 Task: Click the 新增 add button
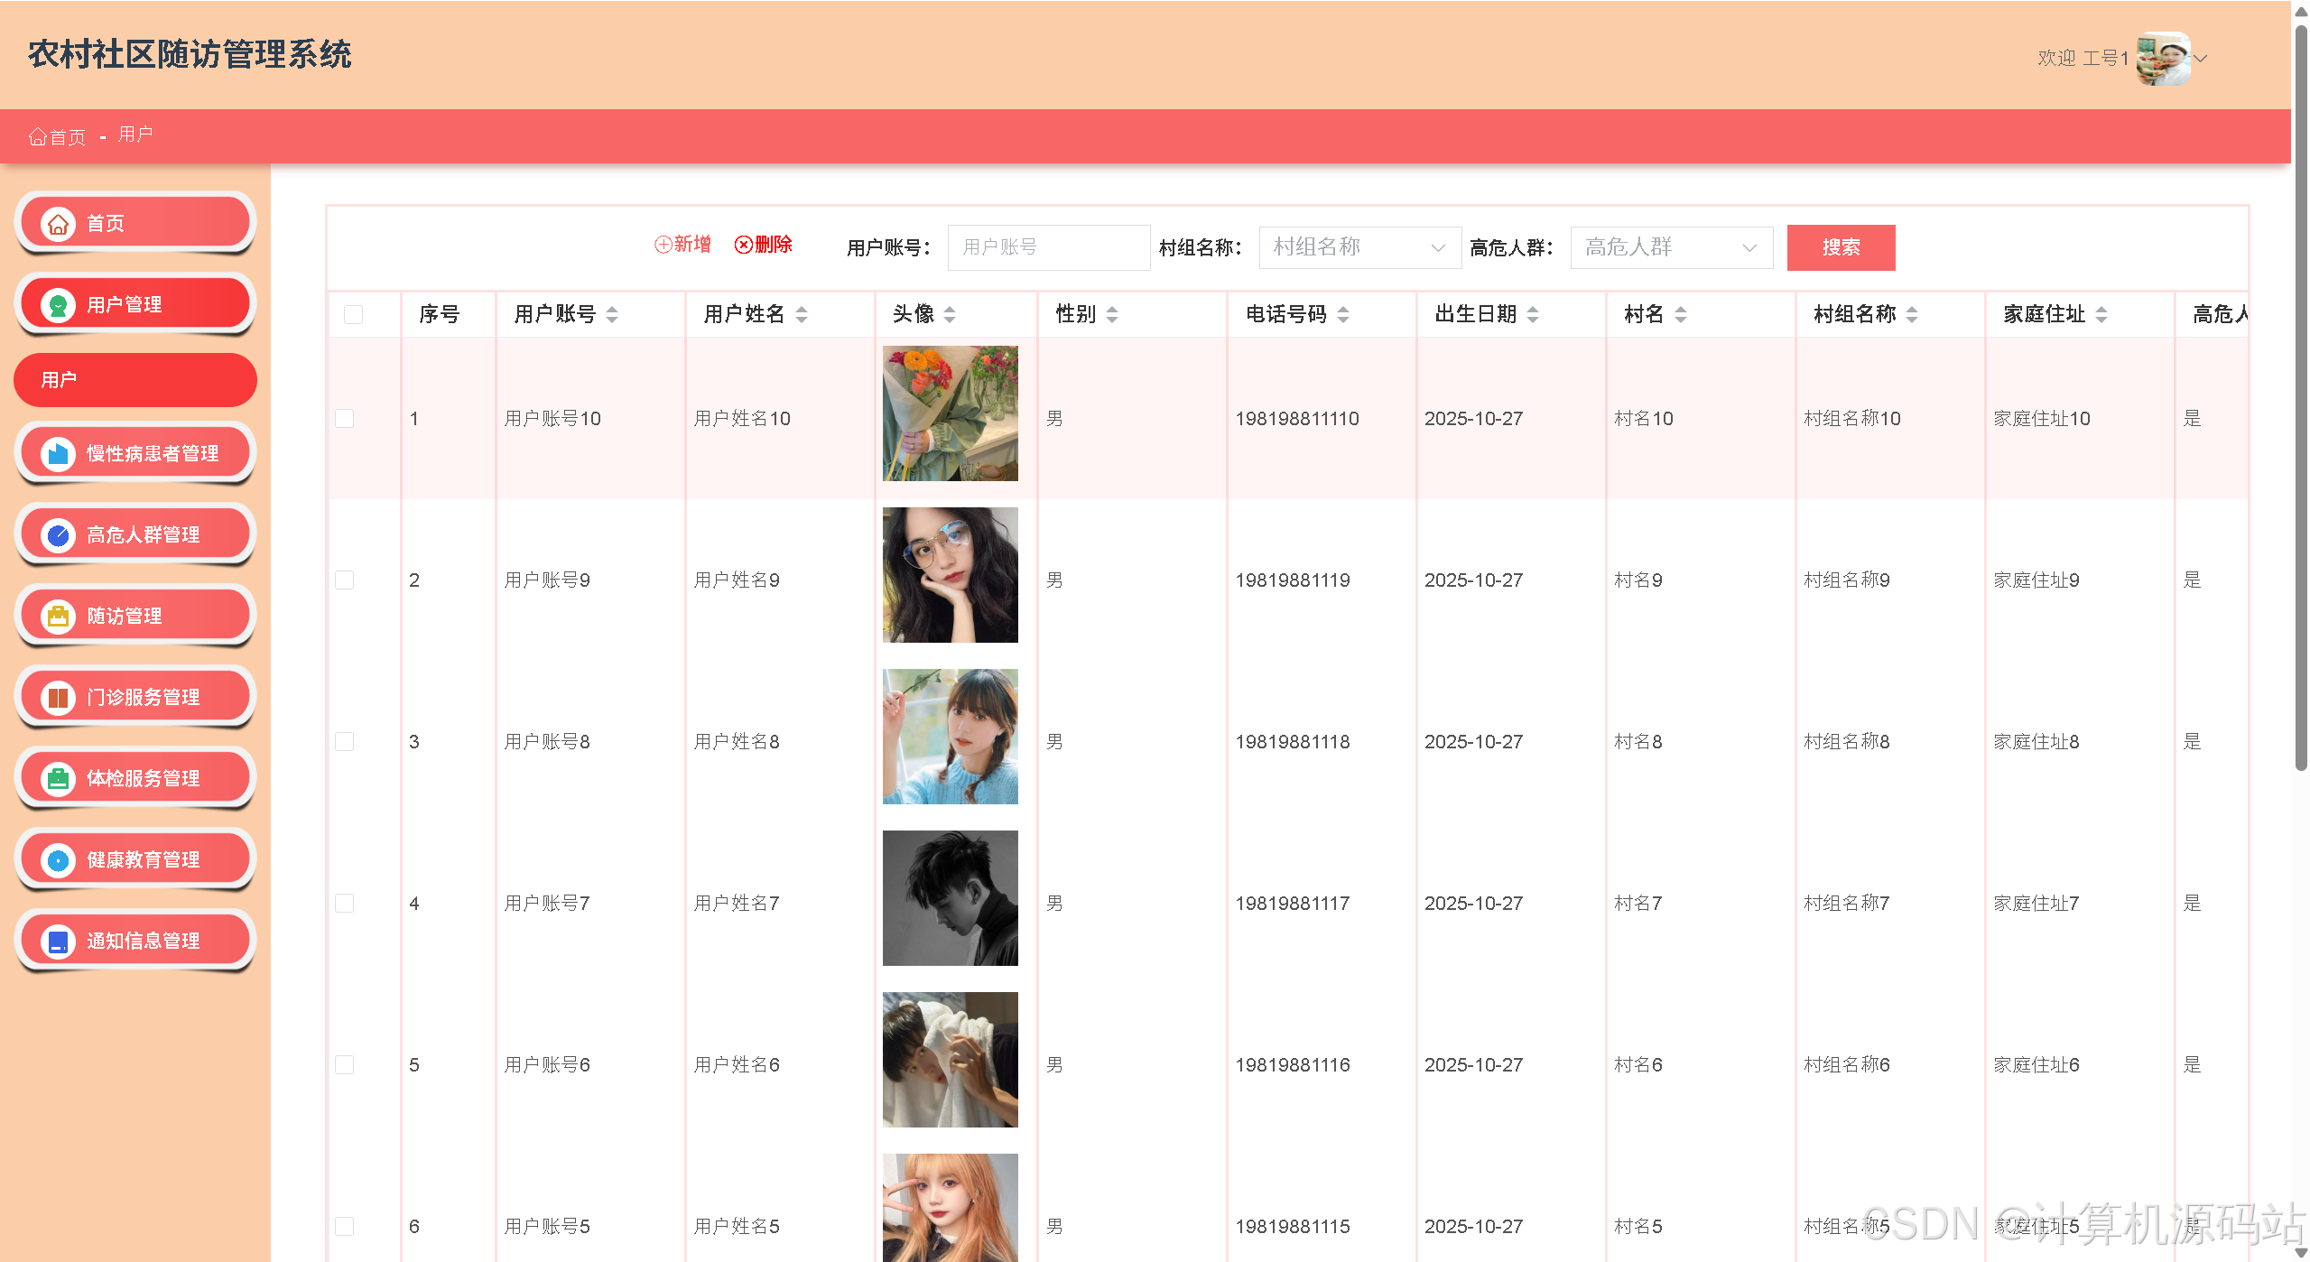pos(682,245)
